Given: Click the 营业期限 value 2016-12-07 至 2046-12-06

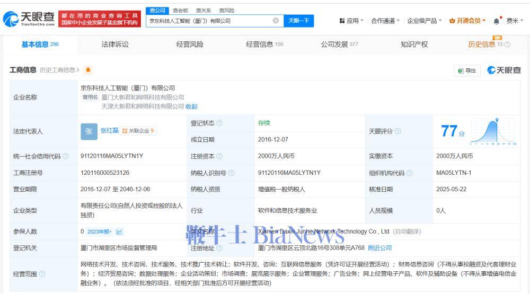Looking at the screenshot, I should (x=115, y=189).
